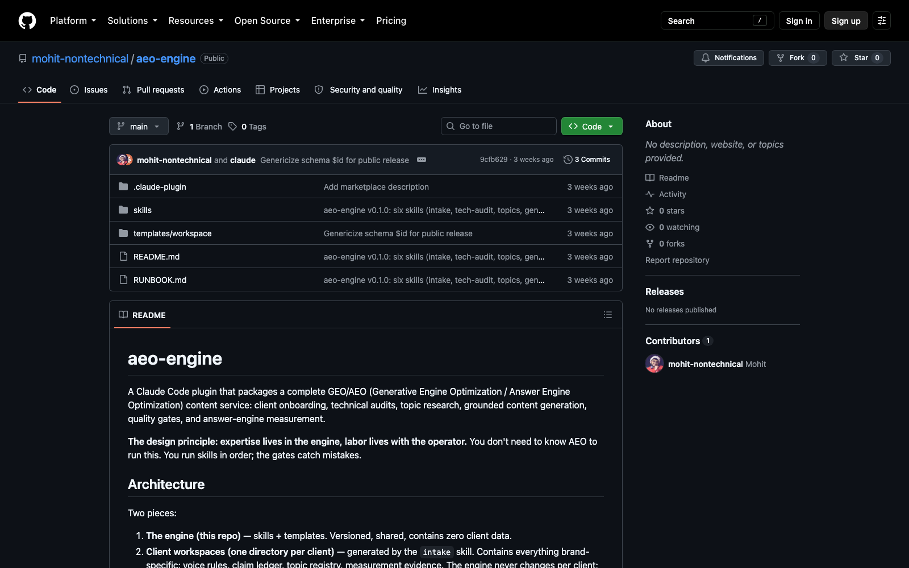This screenshot has width=909, height=568.
Task: Click the Sign up button
Action: pos(846,20)
